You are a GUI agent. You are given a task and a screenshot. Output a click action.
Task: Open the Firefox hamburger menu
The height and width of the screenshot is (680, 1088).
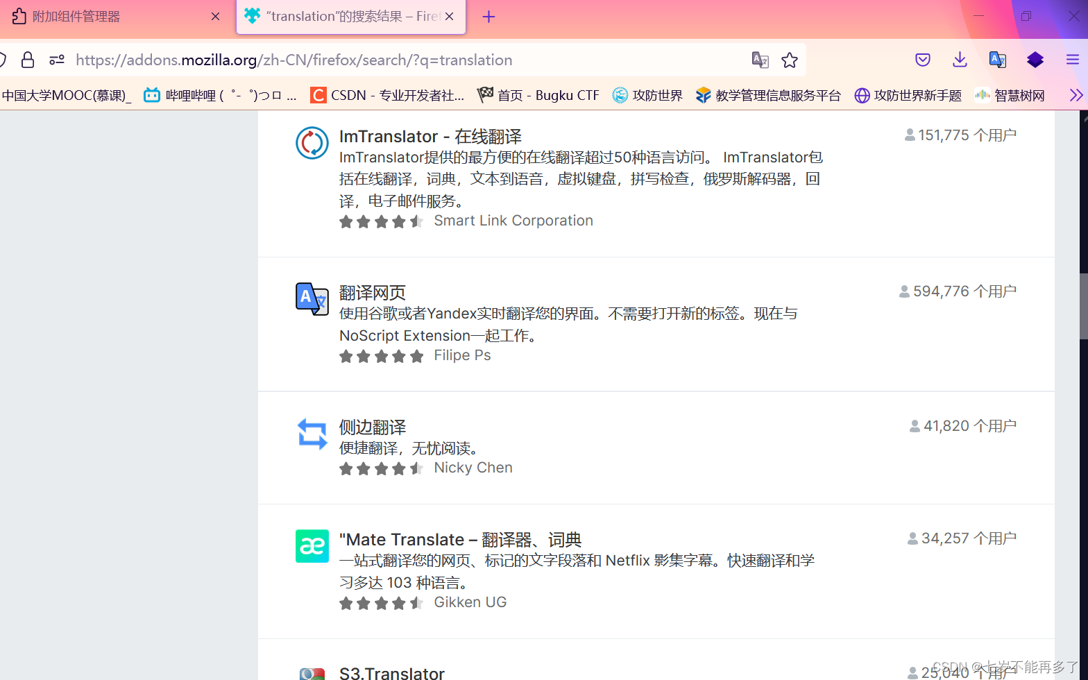pos(1073,60)
